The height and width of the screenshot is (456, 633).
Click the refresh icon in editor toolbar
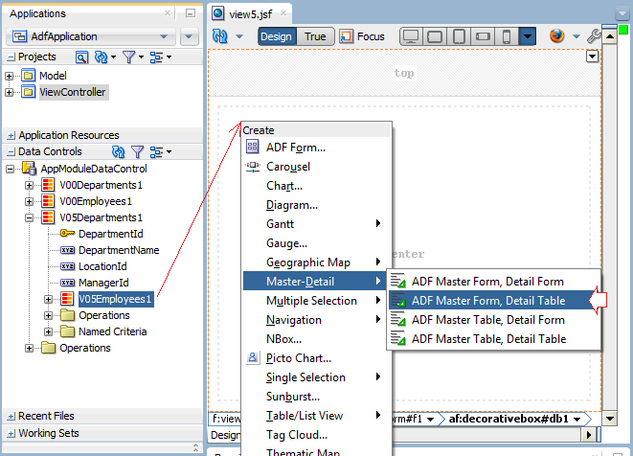pos(220,36)
